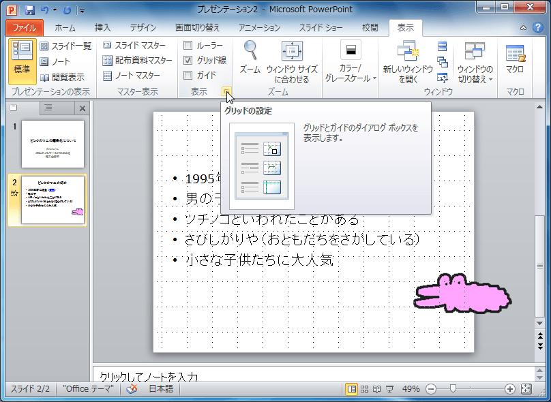The width and height of the screenshot is (551, 402).
Task: Click the reading view icon in status bar
Action: (x=377, y=389)
